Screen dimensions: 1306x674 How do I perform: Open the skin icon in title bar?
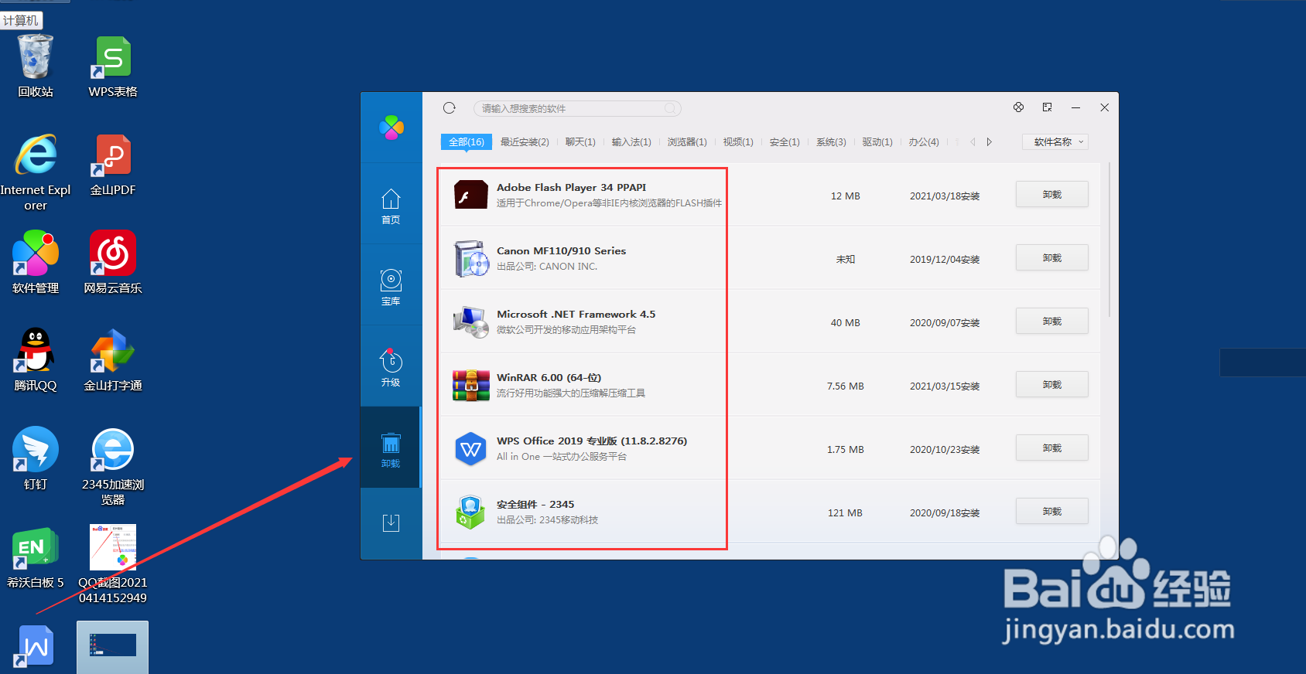click(x=1018, y=107)
